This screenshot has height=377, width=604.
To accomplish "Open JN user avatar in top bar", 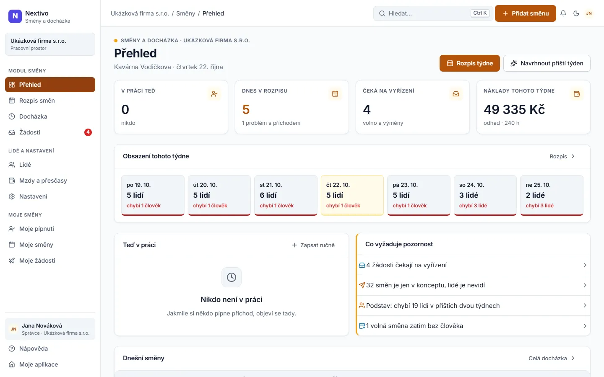I will pyautogui.click(x=589, y=13).
